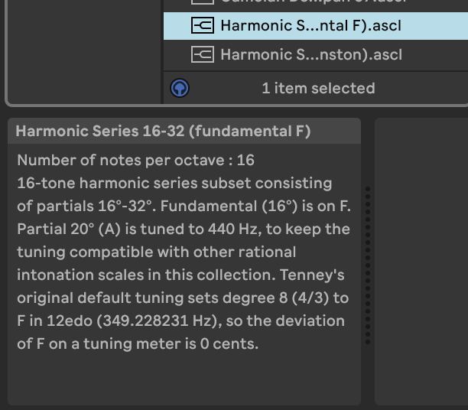Click tuning fork icon of Harmonic S...ntal F).ascl
Viewport: 468px width, 410px height.
(x=203, y=25)
